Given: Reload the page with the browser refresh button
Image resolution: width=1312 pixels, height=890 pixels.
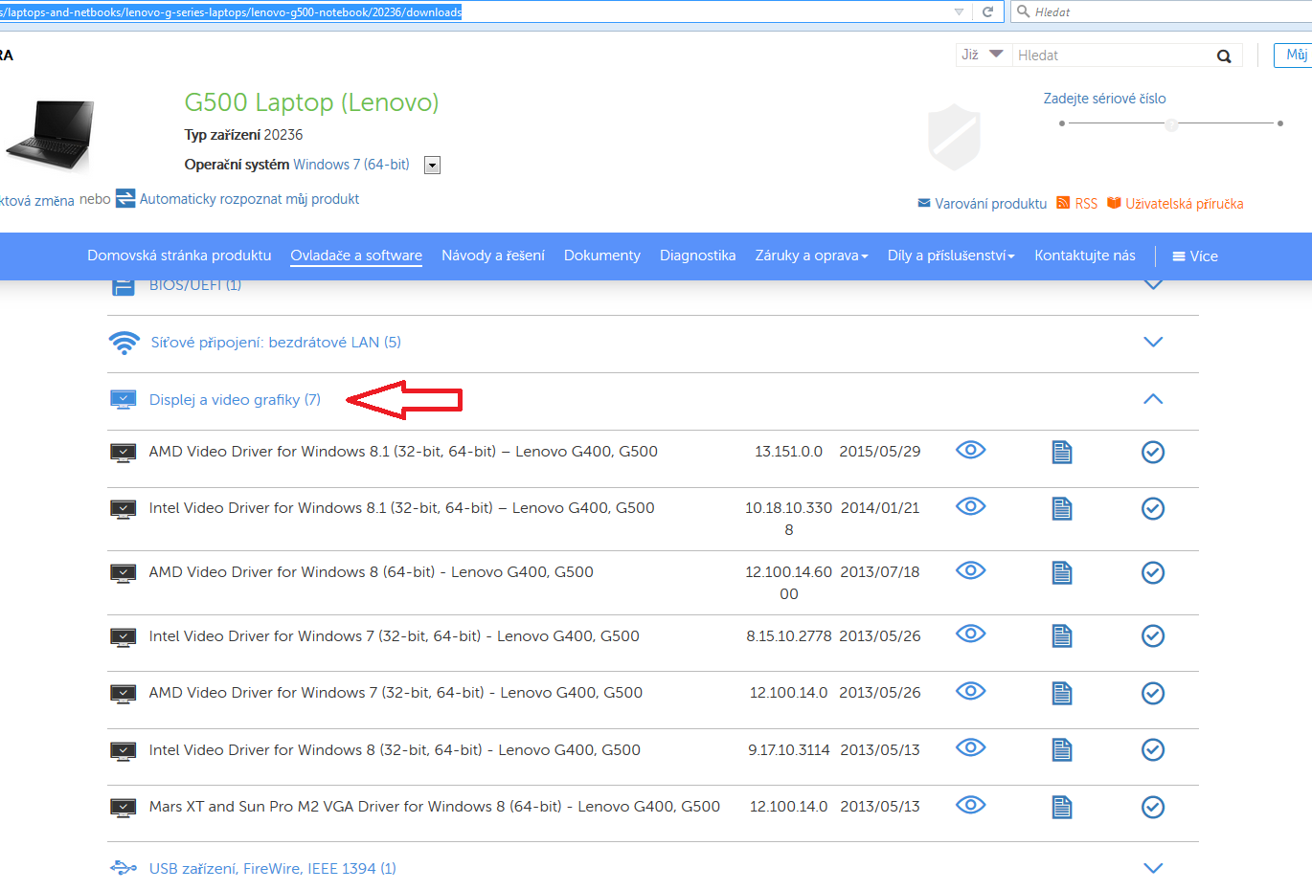Looking at the screenshot, I should coord(987,11).
